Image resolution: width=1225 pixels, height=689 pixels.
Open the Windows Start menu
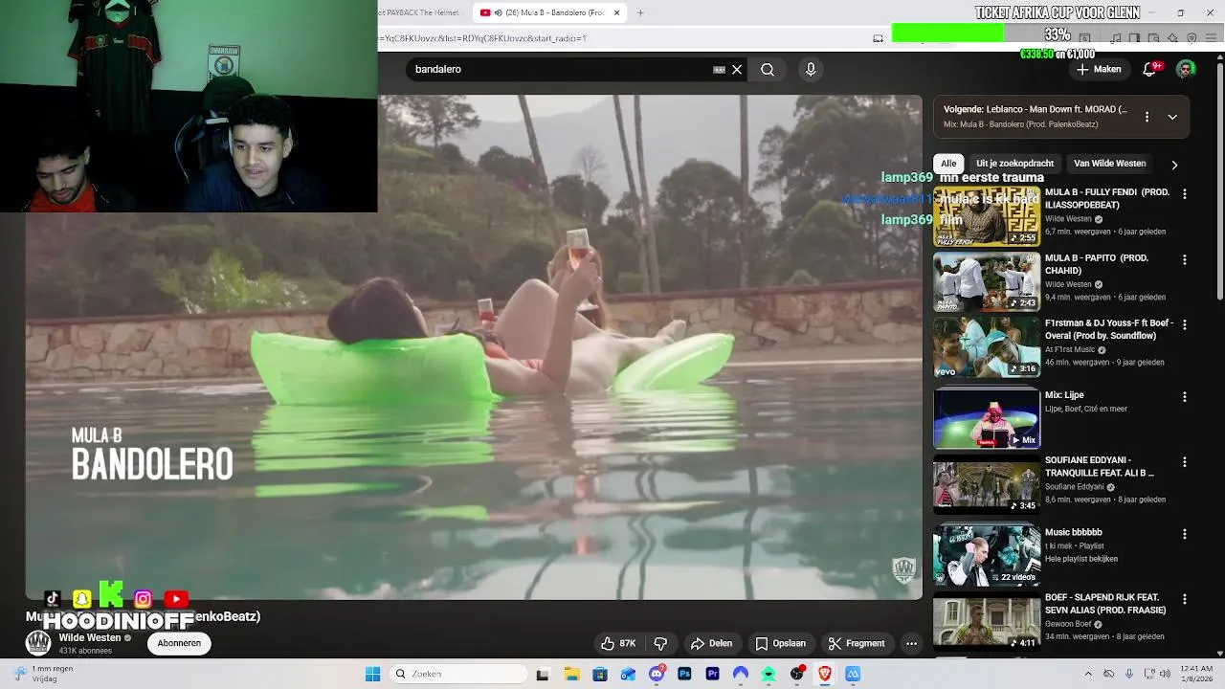[x=372, y=675]
